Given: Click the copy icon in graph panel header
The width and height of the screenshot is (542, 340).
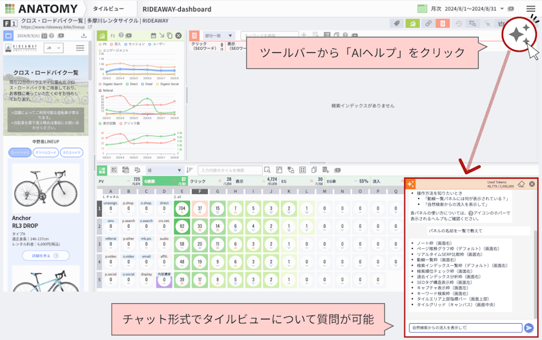Looking at the screenshot, I should click(x=170, y=35).
